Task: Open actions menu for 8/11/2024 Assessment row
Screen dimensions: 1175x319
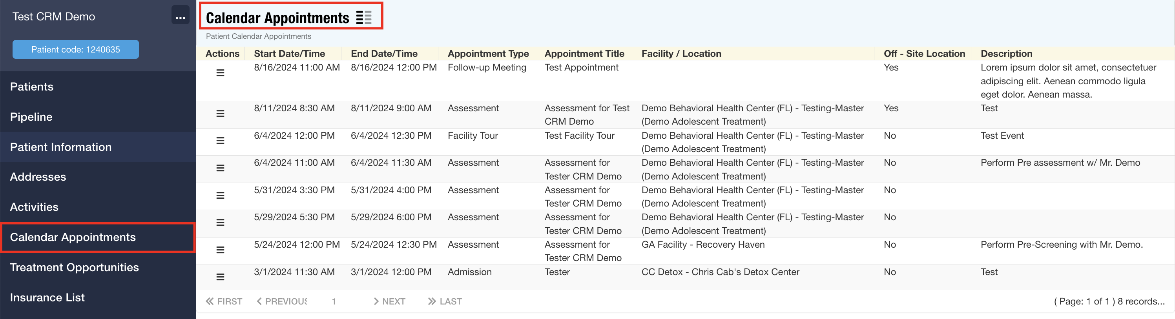Action: click(220, 114)
